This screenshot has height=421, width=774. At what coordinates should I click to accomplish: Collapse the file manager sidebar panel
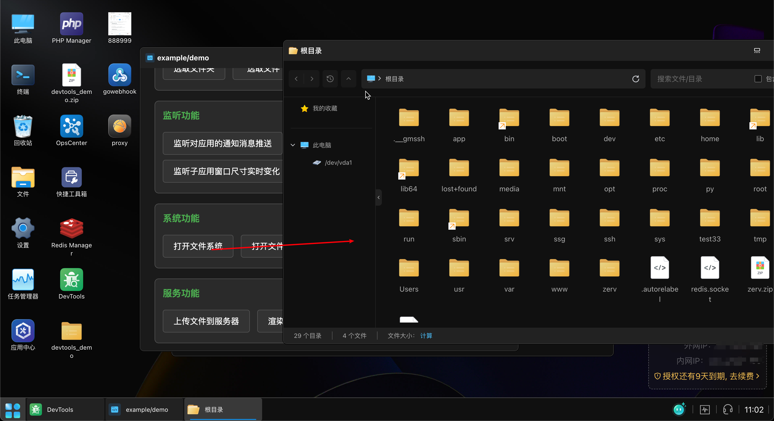(378, 197)
